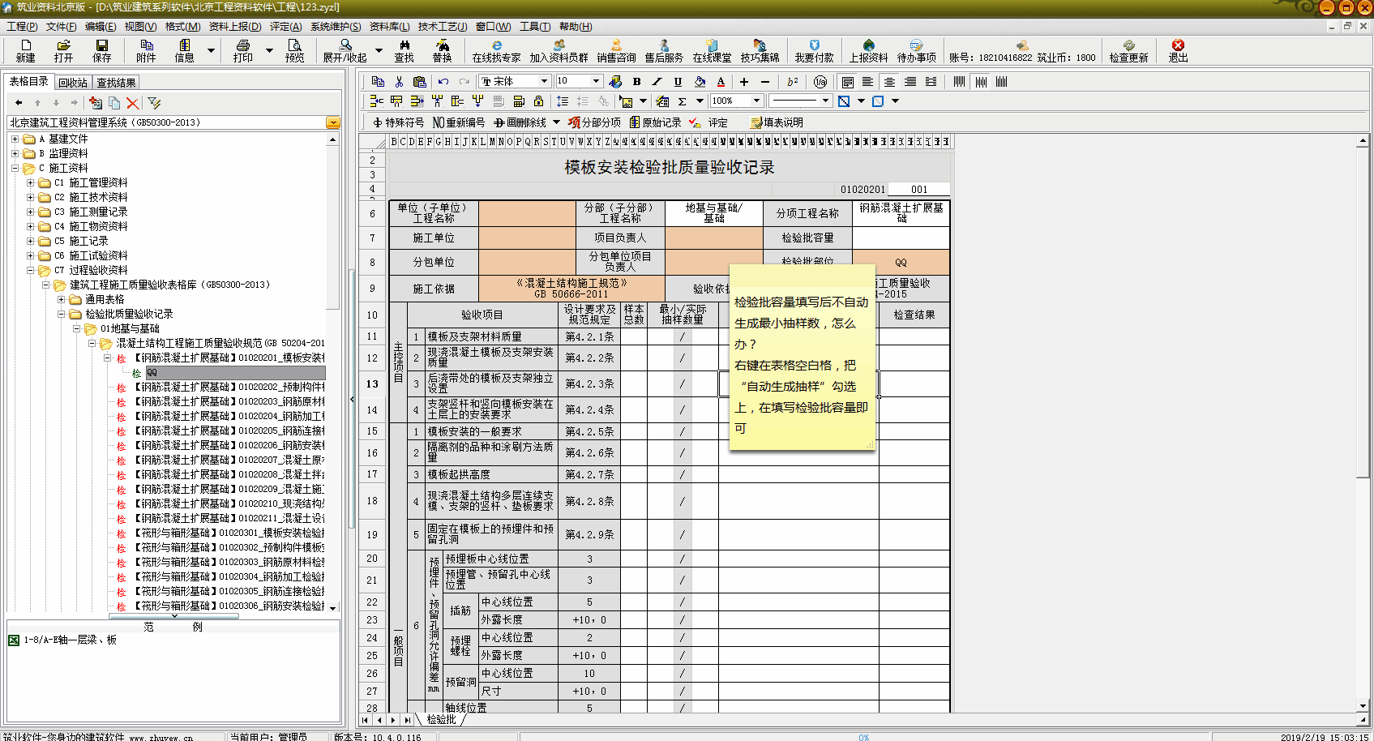Click the cut scissors icon

point(399,82)
